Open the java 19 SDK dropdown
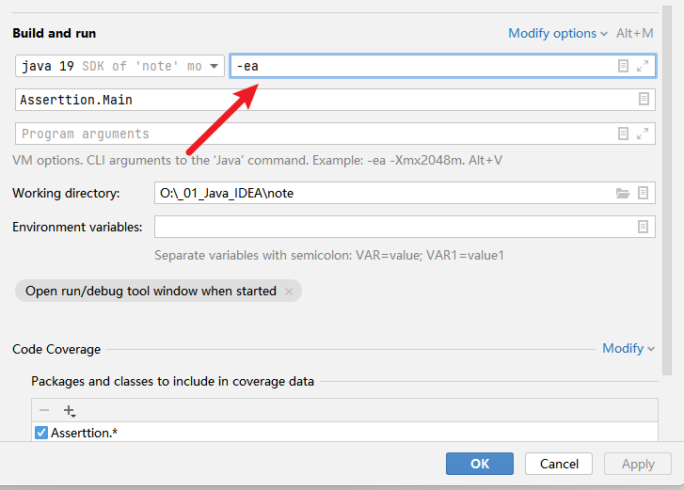The image size is (684, 490). (120, 66)
